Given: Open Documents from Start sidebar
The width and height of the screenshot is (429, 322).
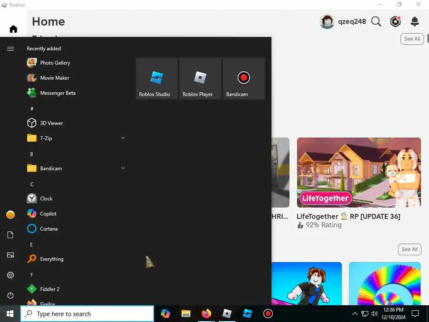Looking at the screenshot, I should (x=10, y=235).
